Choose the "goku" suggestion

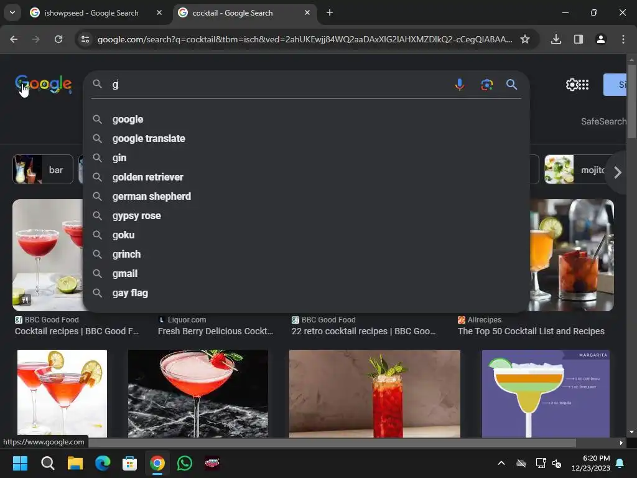pyautogui.click(x=306, y=235)
